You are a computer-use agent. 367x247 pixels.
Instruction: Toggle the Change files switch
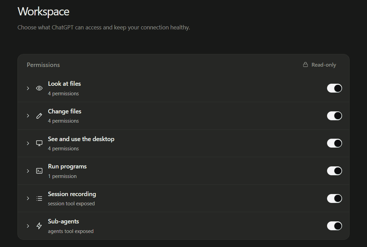[335, 116]
